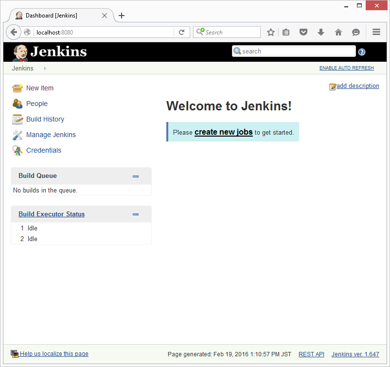Click the create new jobs link

pos(224,132)
